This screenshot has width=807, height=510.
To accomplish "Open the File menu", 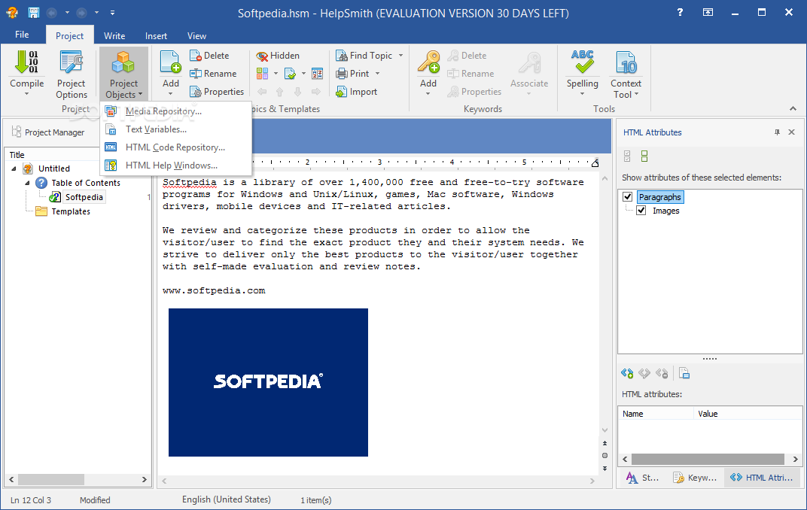I will [x=22, y=35].
